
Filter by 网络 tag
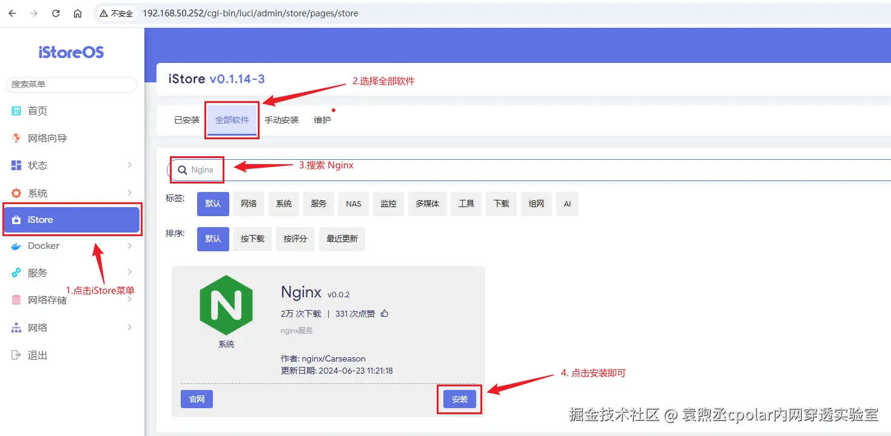click(x=249, y=204)
